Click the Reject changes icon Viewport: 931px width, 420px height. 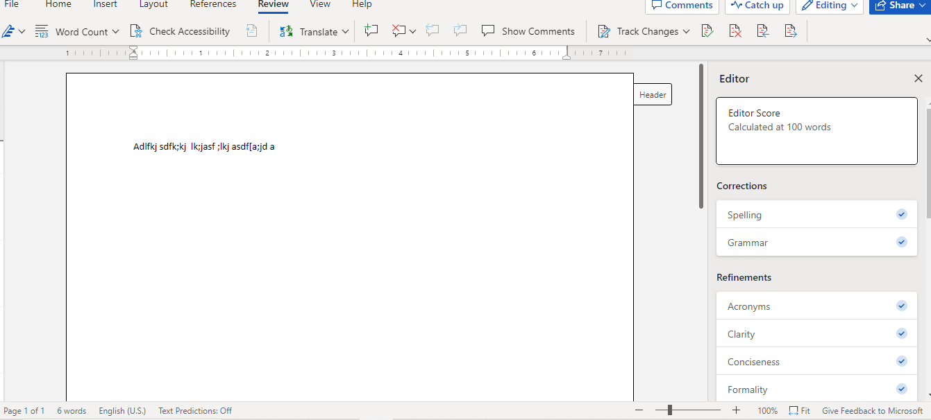[x=735, y=30]
